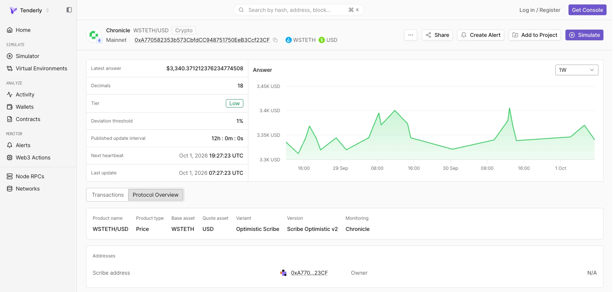Click the Share button
Viewport: 615px width, 292px height.
click(437, 35)
